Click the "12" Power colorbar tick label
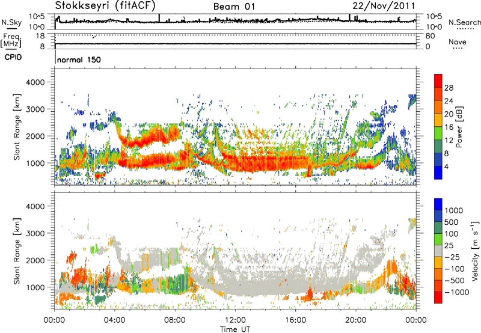 pos(449,141)
